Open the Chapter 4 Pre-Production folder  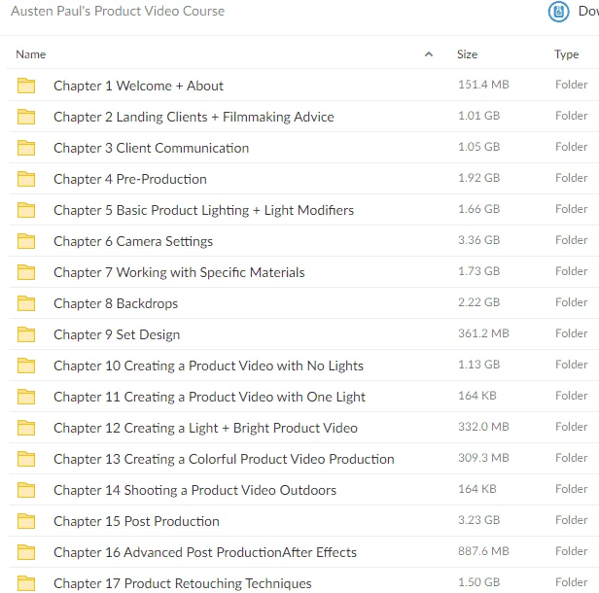(x=130, y=179)
